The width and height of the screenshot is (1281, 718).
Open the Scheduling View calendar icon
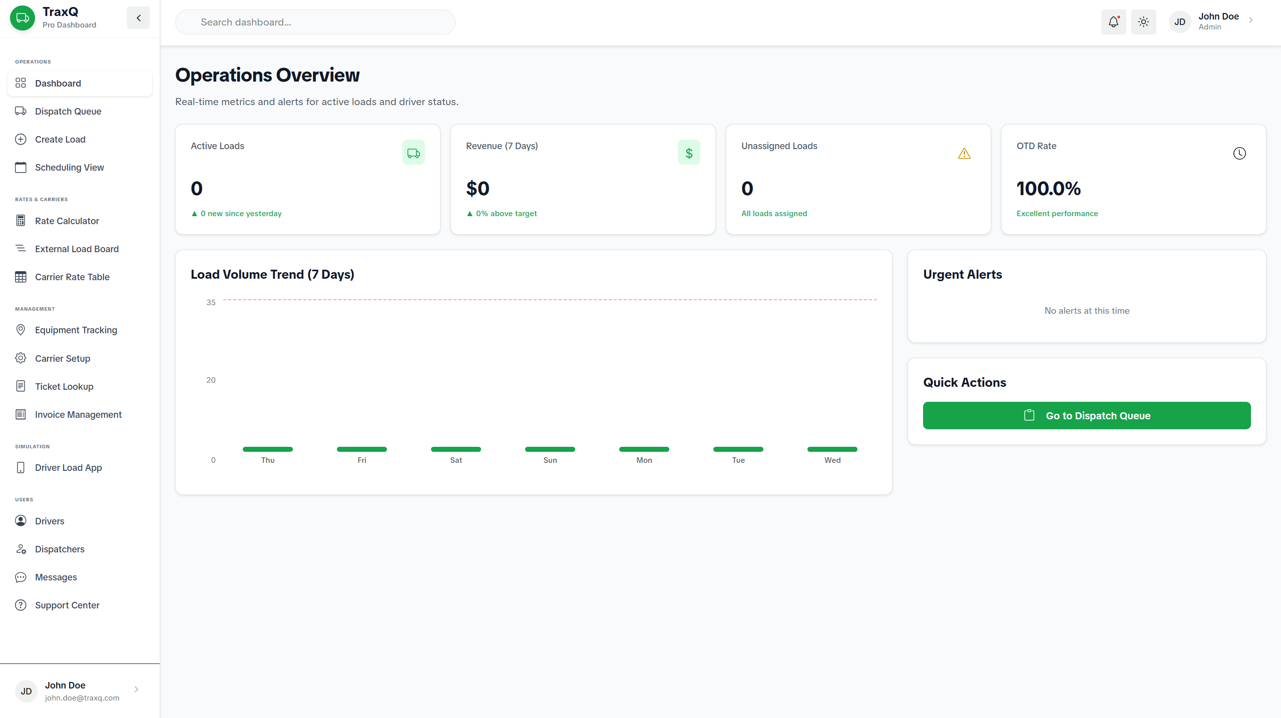[21, 167]
